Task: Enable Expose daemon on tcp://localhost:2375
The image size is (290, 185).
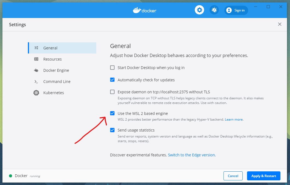Action: coord(112,92)
